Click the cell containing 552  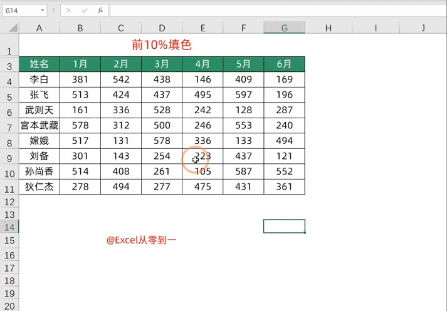pyautogui.click(x=284, y=171)
